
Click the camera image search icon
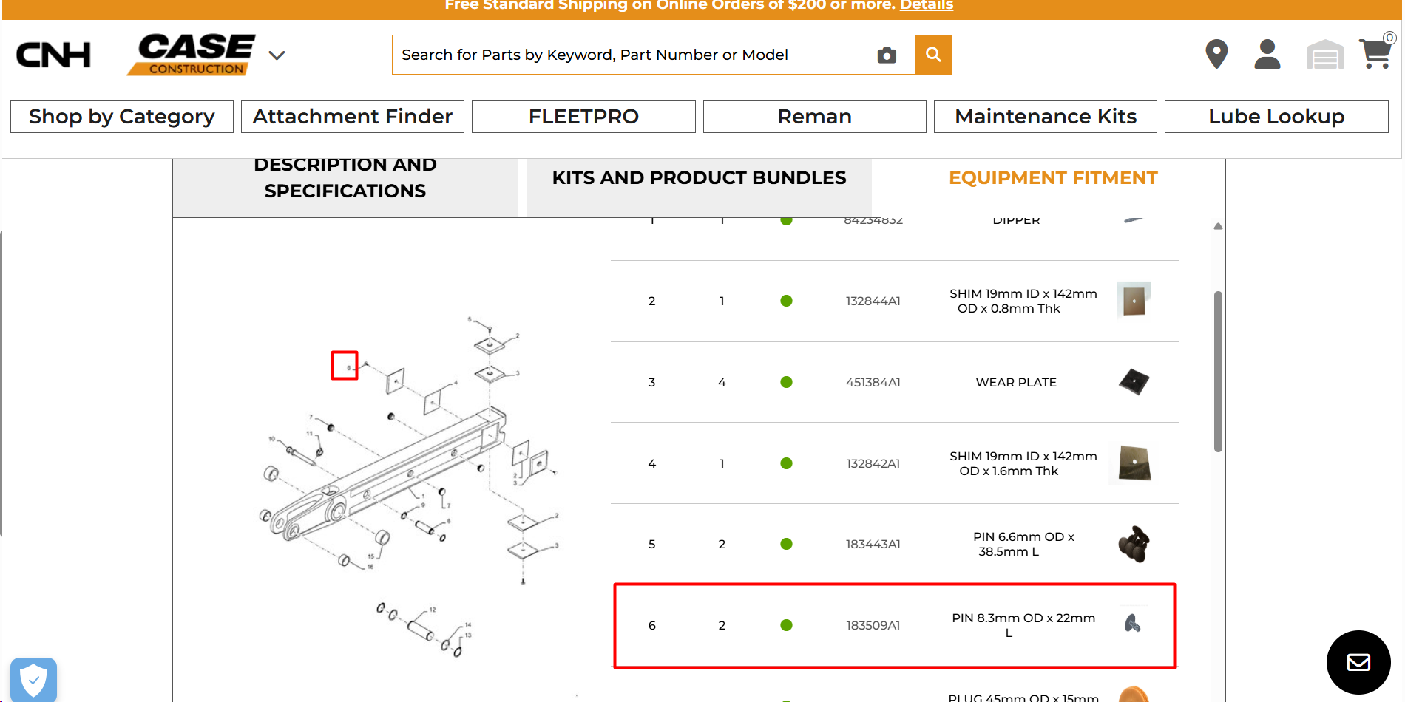887,55
